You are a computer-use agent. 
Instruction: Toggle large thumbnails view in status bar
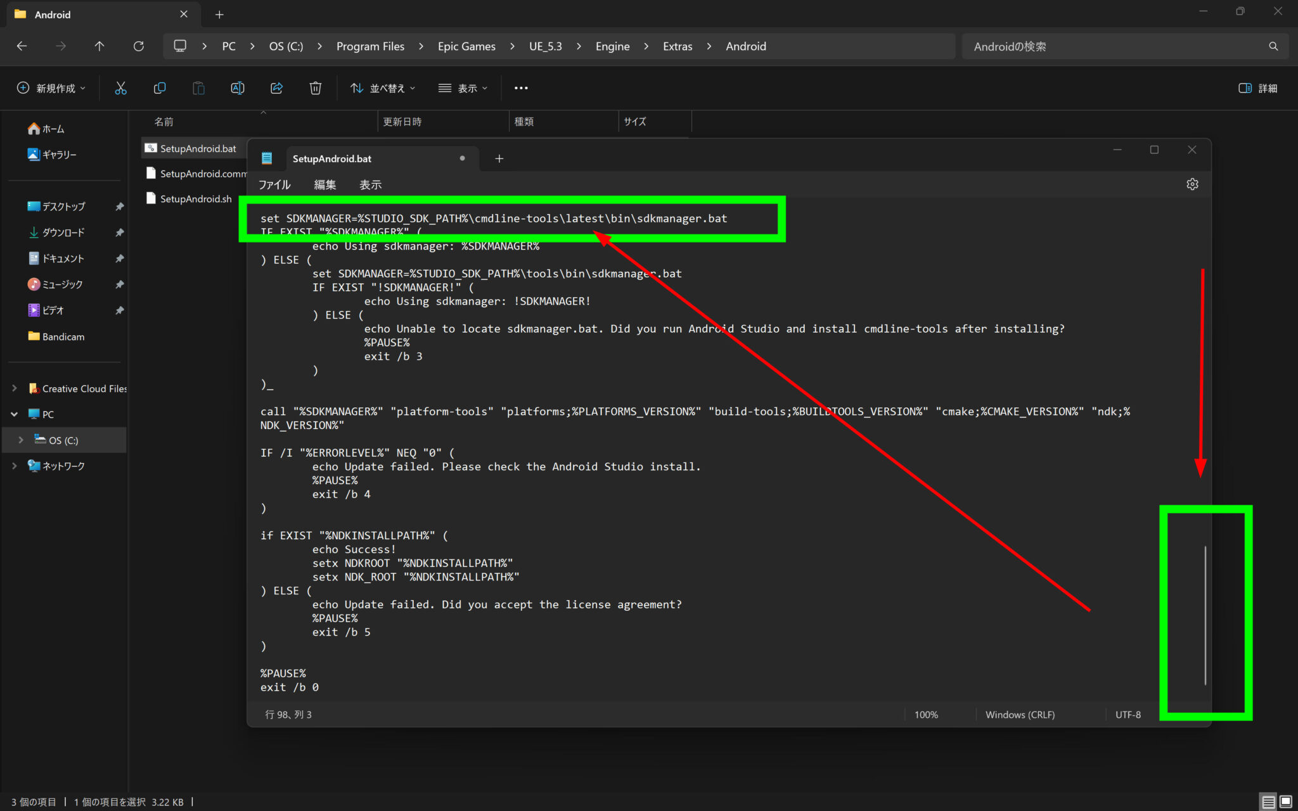(1286, 801)
